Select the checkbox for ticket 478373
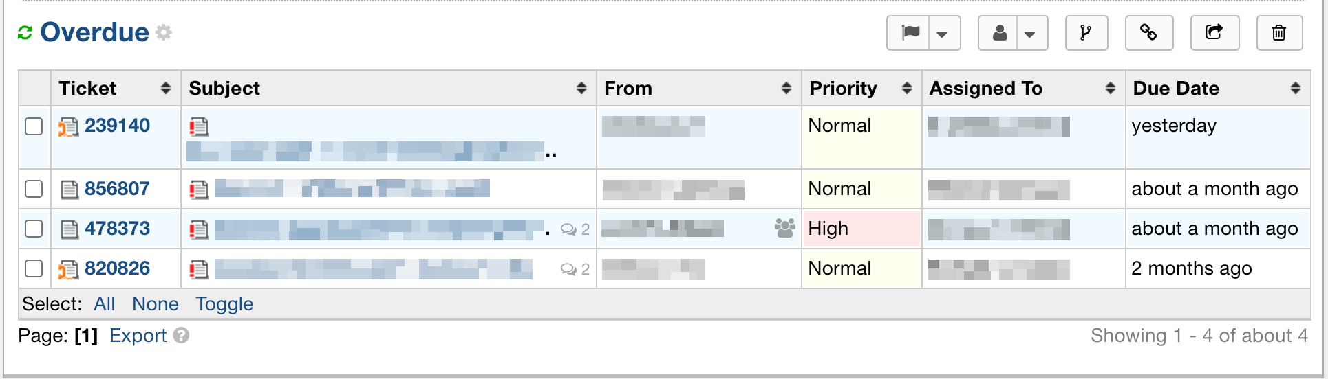This screenshot has width=1328, height=379. point(34,229)
